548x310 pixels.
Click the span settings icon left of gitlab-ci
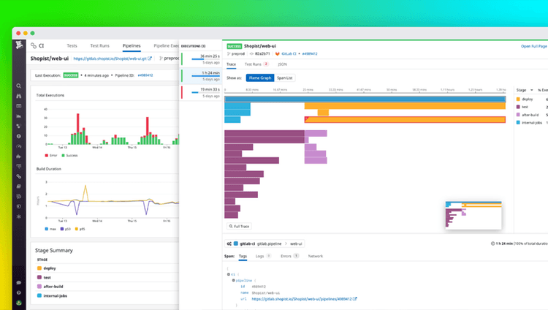229,243
